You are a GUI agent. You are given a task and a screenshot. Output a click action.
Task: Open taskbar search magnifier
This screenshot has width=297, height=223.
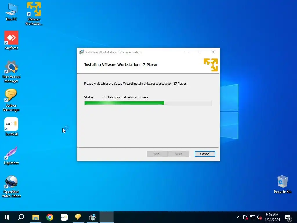(x=21, y=217)
